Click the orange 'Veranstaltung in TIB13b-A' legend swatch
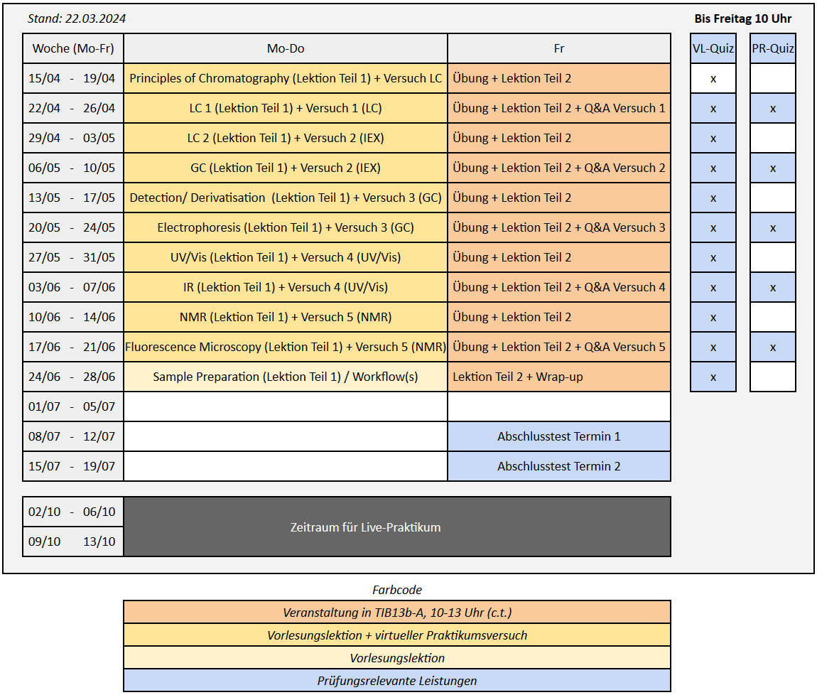The width and height of the screenshot is (817, 695). point(396,612)
